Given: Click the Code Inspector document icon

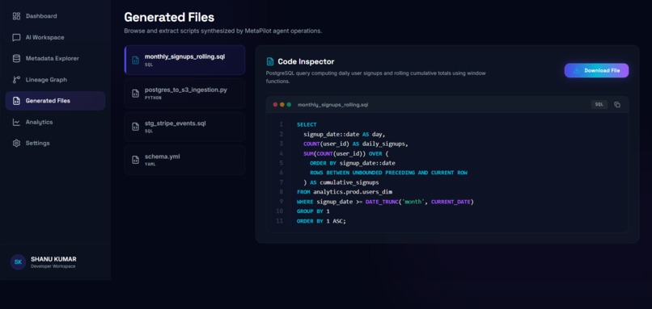Looking at the screenshot, I should 270,62.
